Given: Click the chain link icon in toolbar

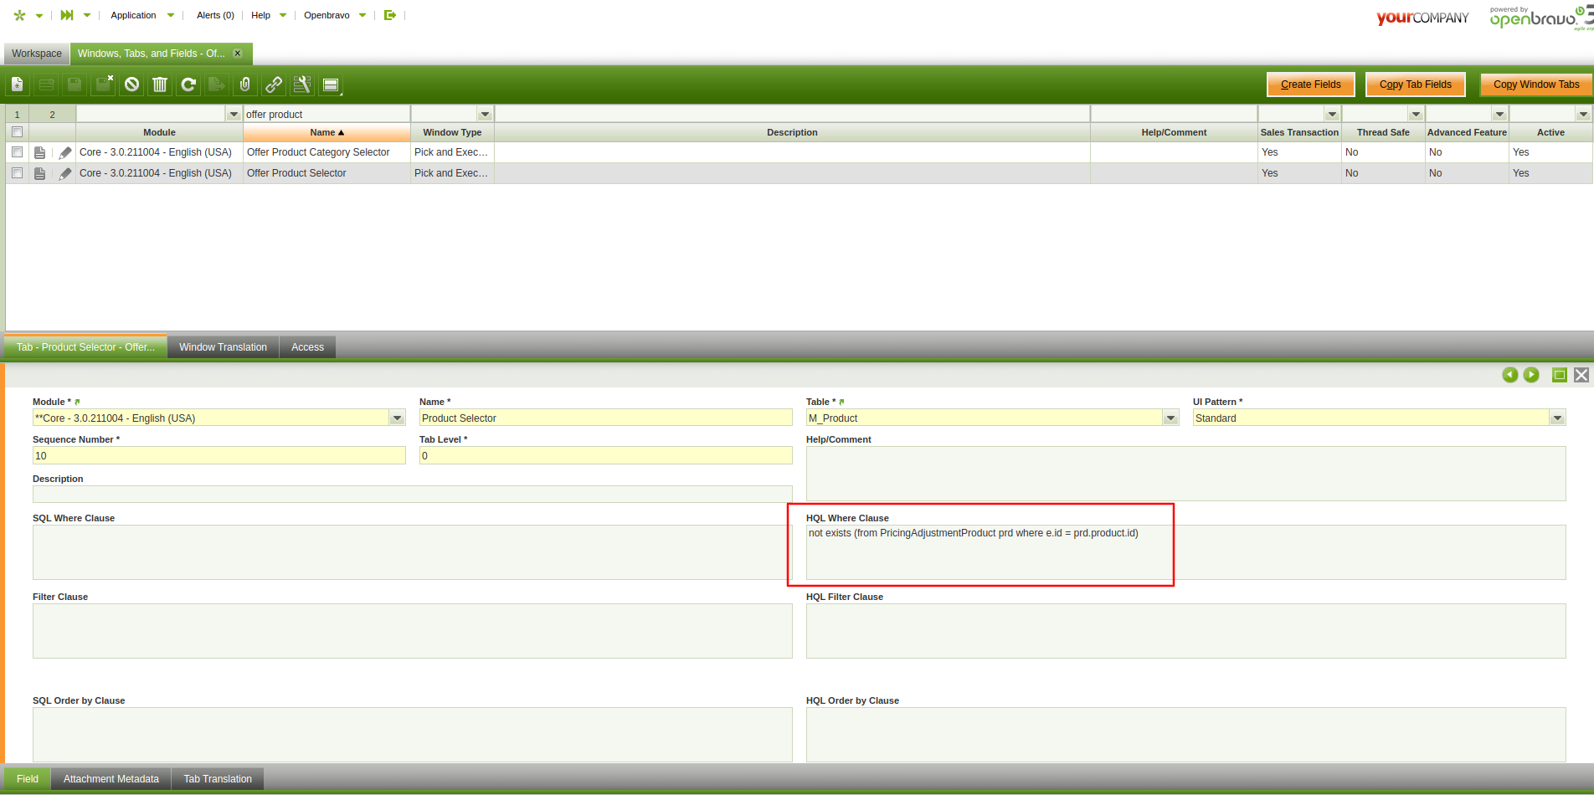Looking at the screenshot, I should pos(274,85).
